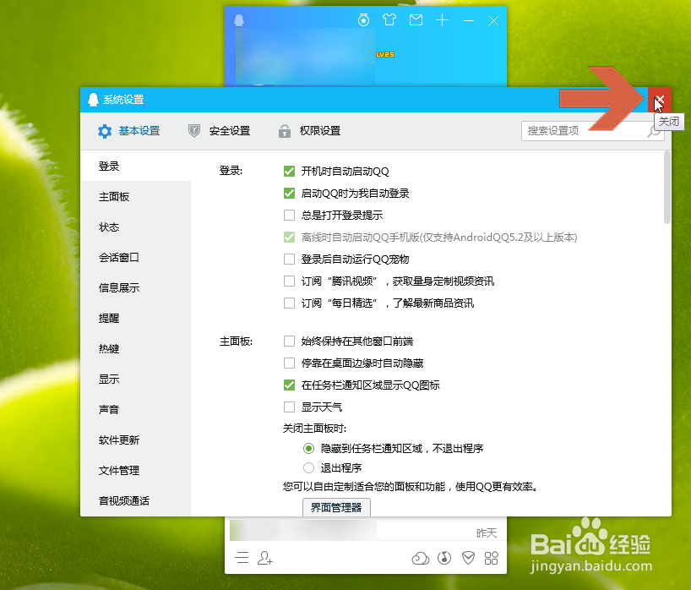Enable 登录后自动运行QQ宠物

click(289, 259)
